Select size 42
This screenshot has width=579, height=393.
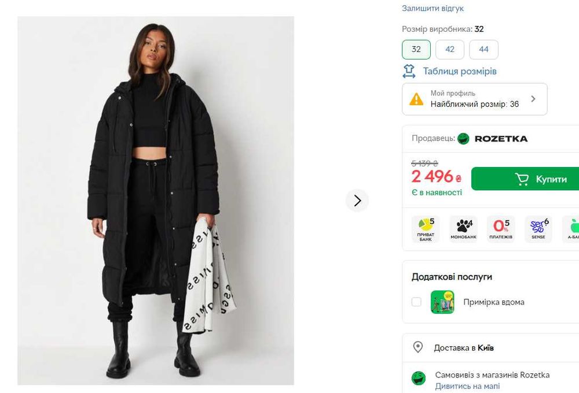(x=450, y=50)
